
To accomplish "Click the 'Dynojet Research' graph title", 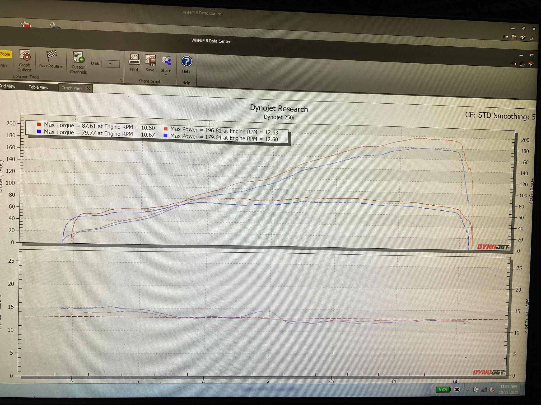I will point(279,108).
